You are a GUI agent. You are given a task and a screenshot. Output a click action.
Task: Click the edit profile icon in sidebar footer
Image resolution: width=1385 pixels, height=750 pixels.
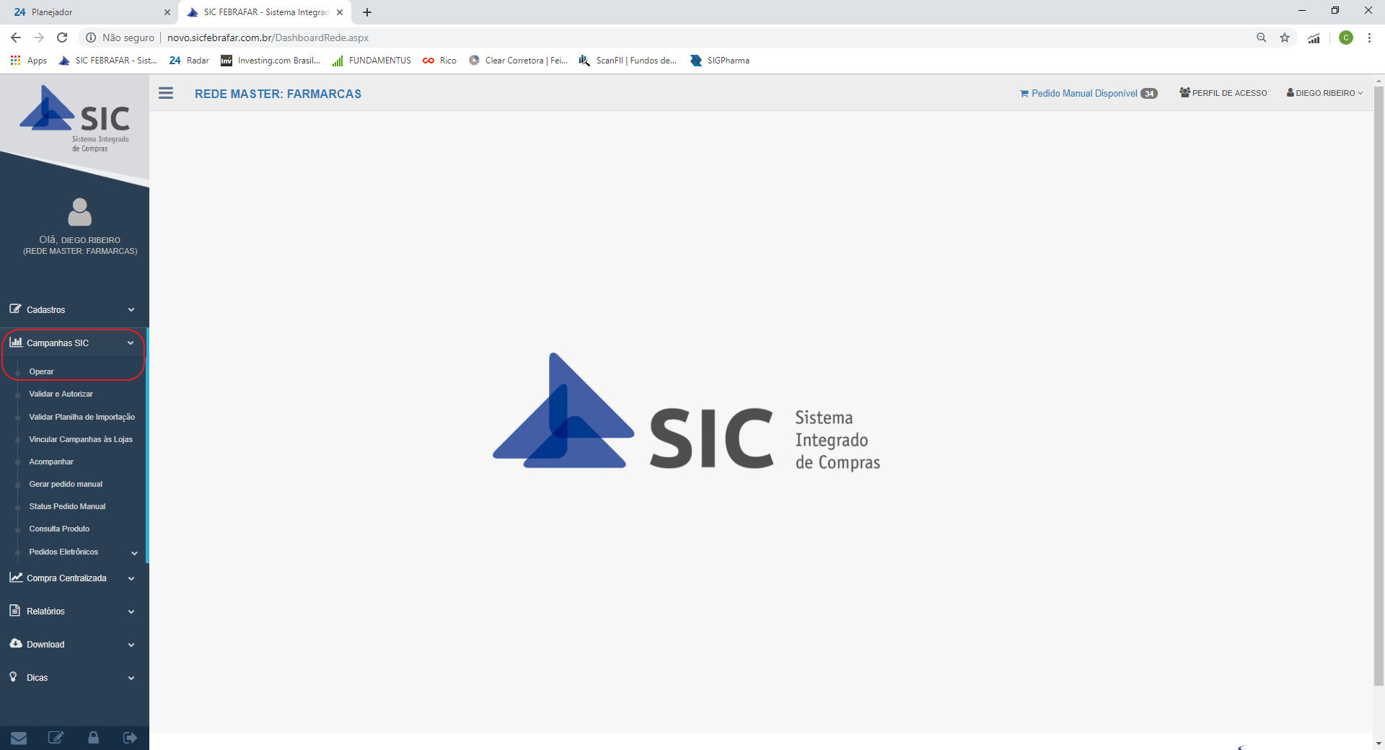(x=56, y=738)
